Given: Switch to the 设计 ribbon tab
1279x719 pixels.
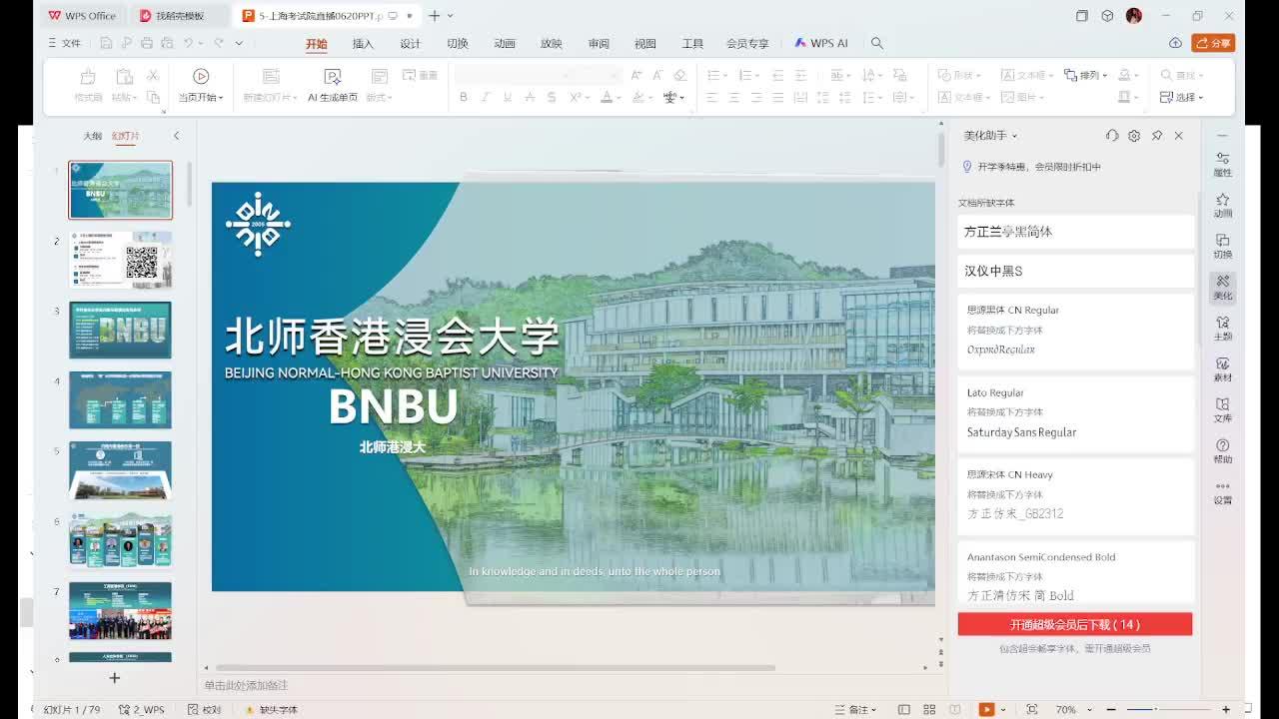Looking at the screenshot, I should click(x=410, y=43).
